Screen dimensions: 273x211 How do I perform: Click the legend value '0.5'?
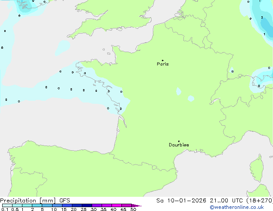[15, 209]
